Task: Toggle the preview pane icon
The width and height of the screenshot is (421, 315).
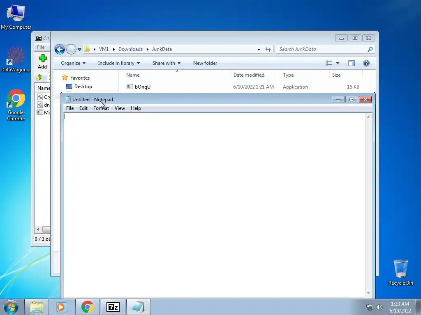Action: click(352, 63)
